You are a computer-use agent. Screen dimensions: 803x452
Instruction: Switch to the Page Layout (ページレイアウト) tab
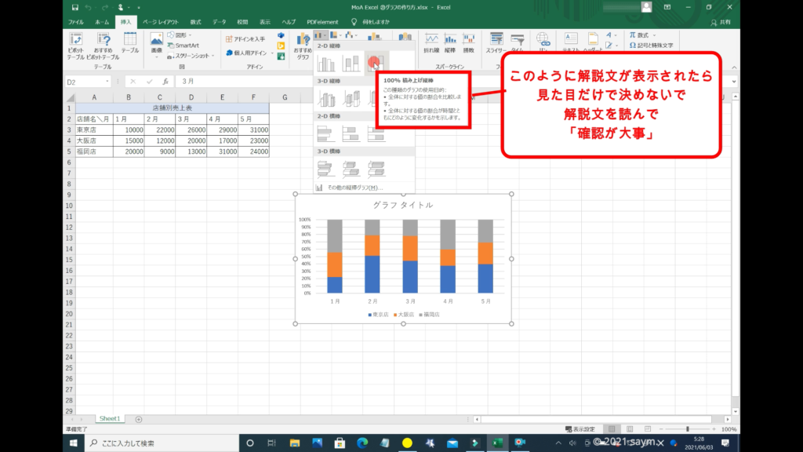pyautogui.click(x=160, y=22)
